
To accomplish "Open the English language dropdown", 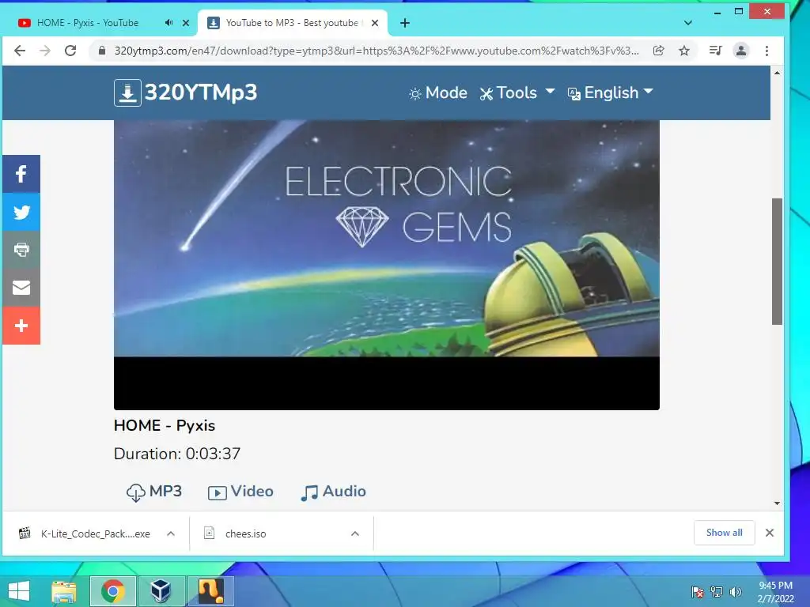I will pos(610,93).
